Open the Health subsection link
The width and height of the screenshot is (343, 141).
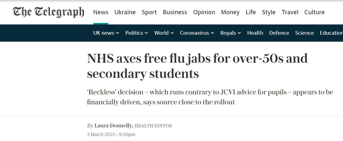pyautogui.click(x=255, y=33)
